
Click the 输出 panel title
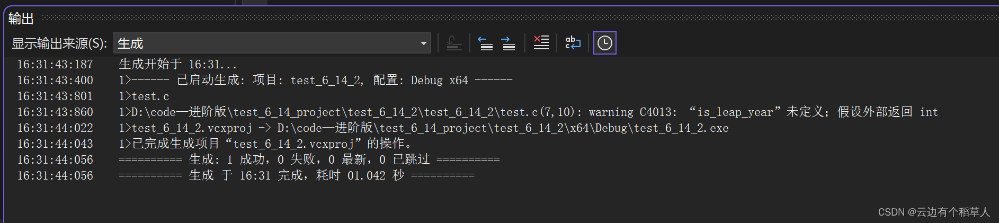[21, 19]
